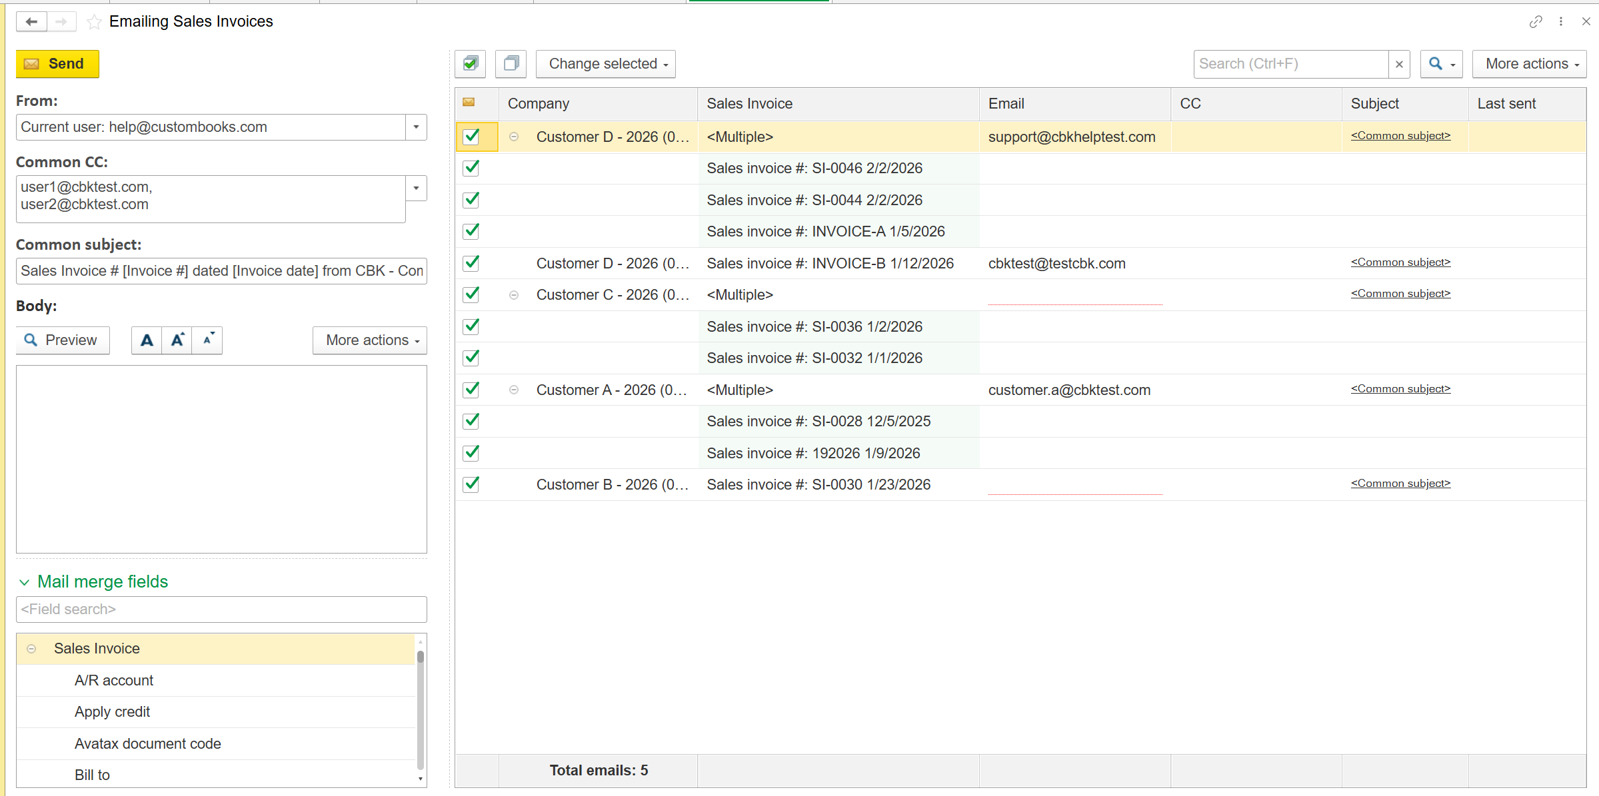Click the decrease font size icon
This screenshot has height=796, width=1599.
pyautogui.click(x=208, y=340)
